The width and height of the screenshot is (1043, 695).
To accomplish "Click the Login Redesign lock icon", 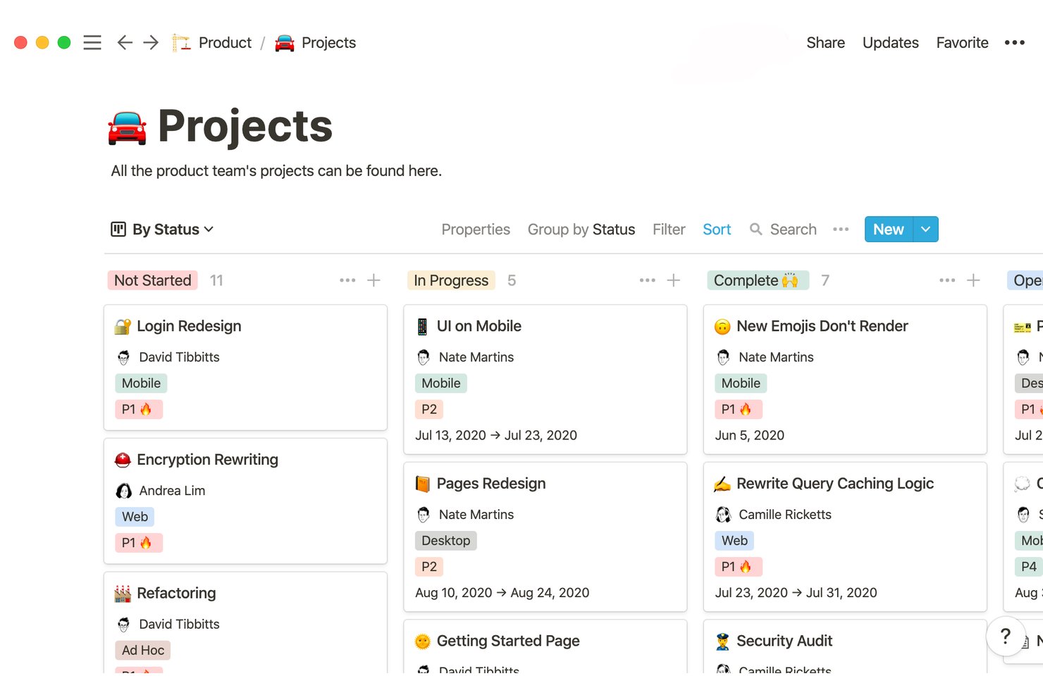I will point(123,327).
